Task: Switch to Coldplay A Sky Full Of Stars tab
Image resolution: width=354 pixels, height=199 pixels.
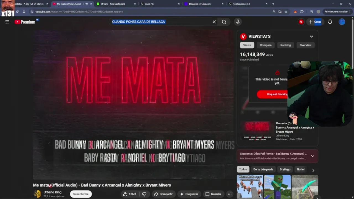Action: pyautogui.click(x=29, y=4)
